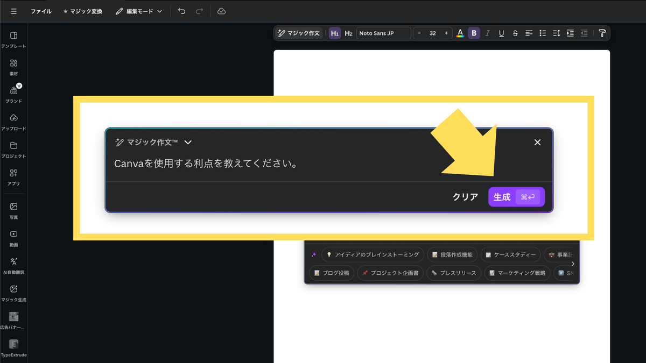Select the ケーススタディー suggestion chip
646x363 pixels.
coord(510,254)
